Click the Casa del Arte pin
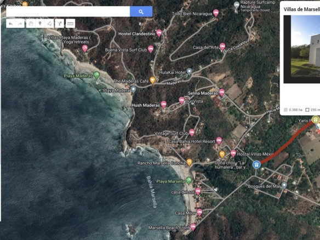The height and width of the screenshot is (240, 320). pos(222,47)
